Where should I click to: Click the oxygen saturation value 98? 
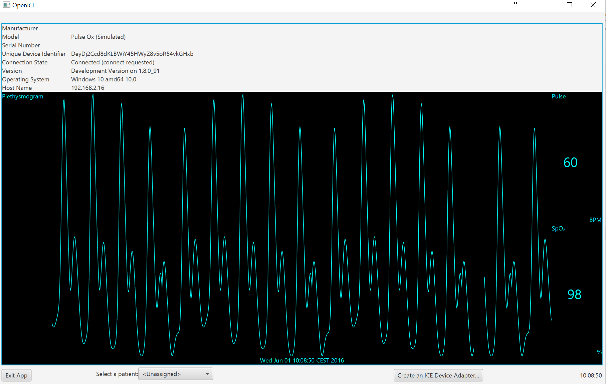tap(574, 294)
